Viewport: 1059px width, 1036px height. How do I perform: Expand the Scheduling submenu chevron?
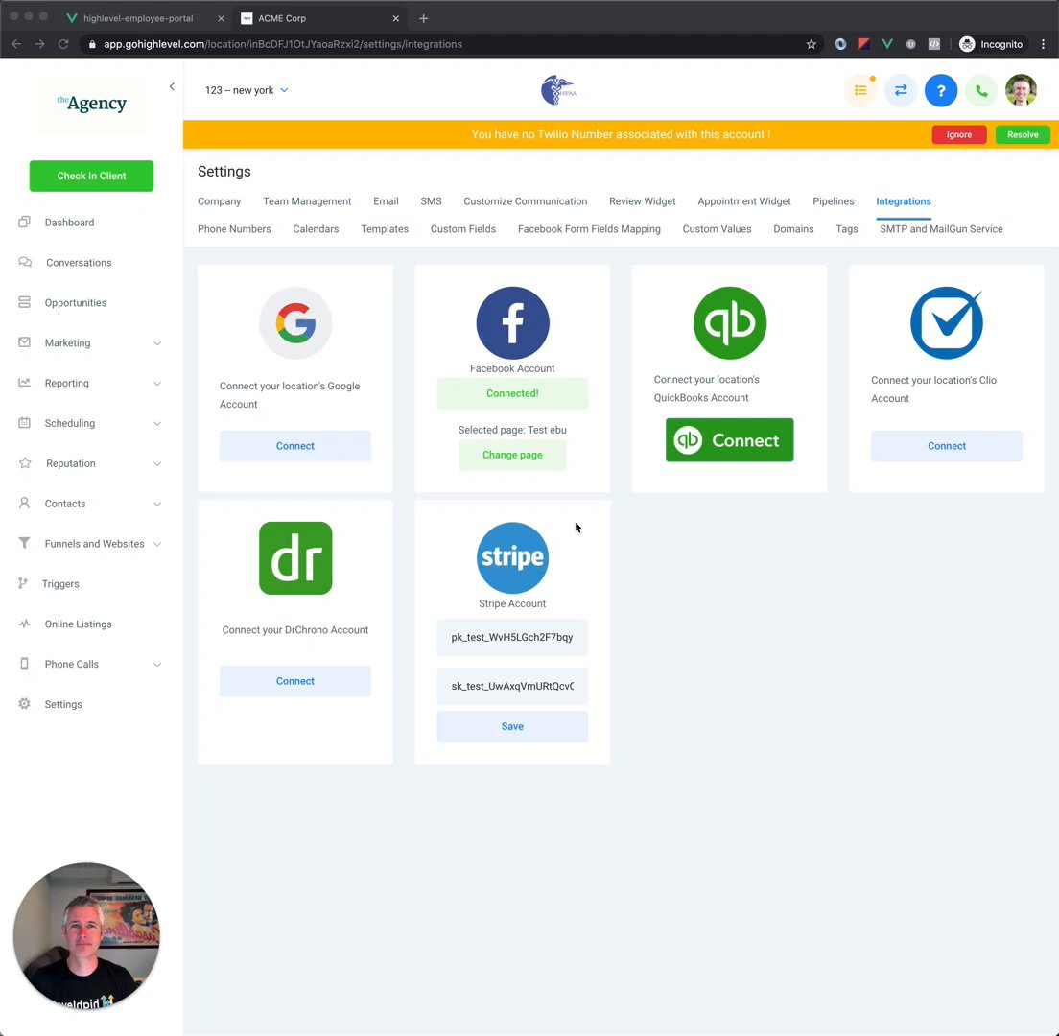click(157, 423)
